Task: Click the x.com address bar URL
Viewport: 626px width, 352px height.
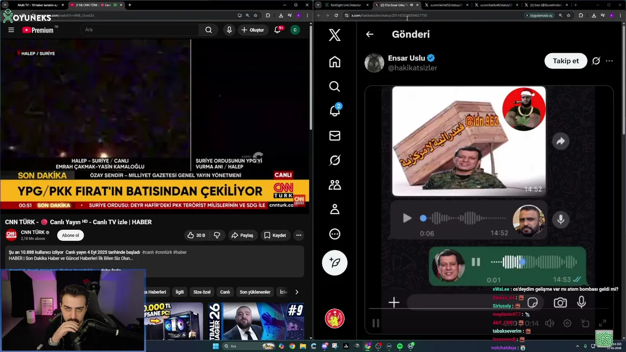Action: click(x=389, y=15)
